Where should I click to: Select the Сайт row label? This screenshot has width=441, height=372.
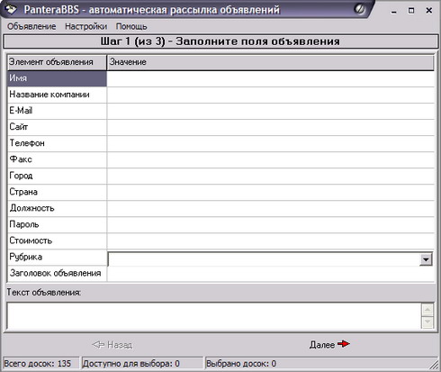57,127
